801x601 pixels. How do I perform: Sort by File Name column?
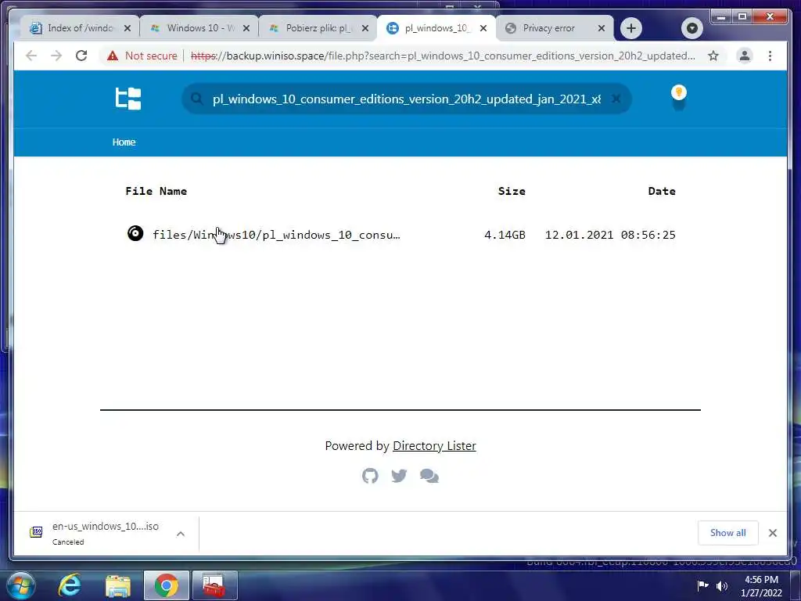coord(156,191)
